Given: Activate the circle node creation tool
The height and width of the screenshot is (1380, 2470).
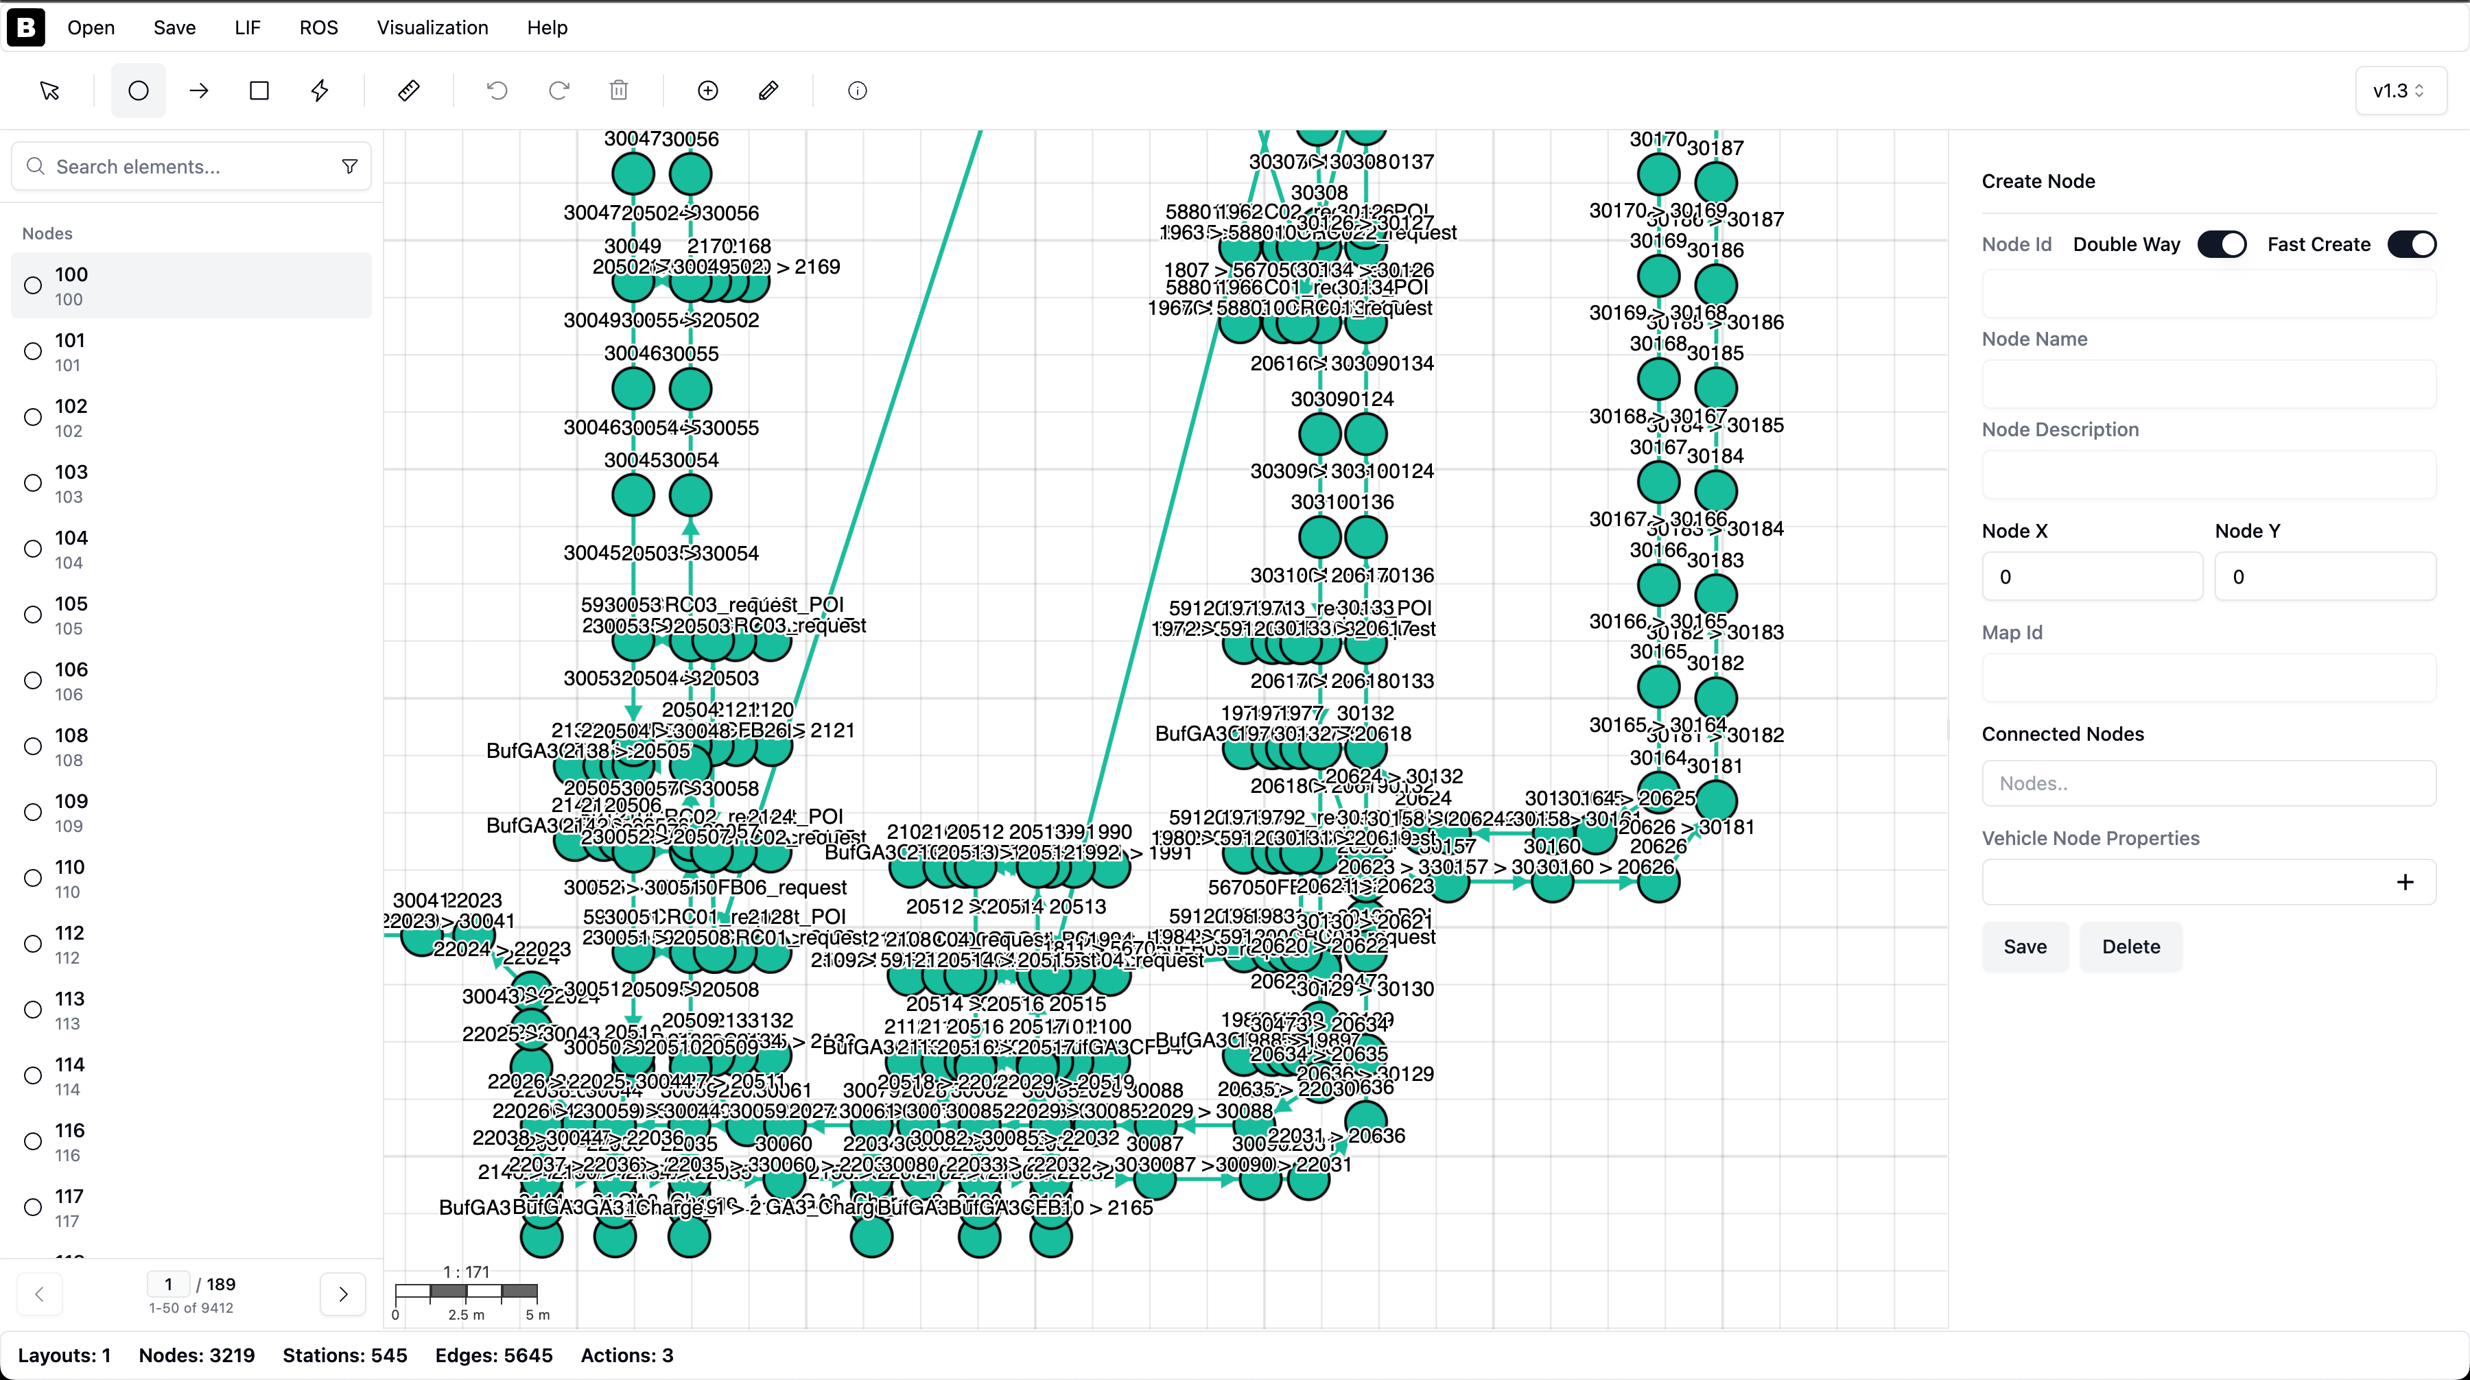Looking at the screenshot, I should (x=138, y=90).
